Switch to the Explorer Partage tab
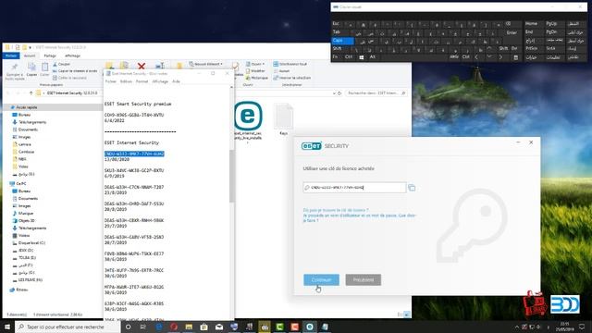Screen dimensions: 592x333 pos(50,55)
